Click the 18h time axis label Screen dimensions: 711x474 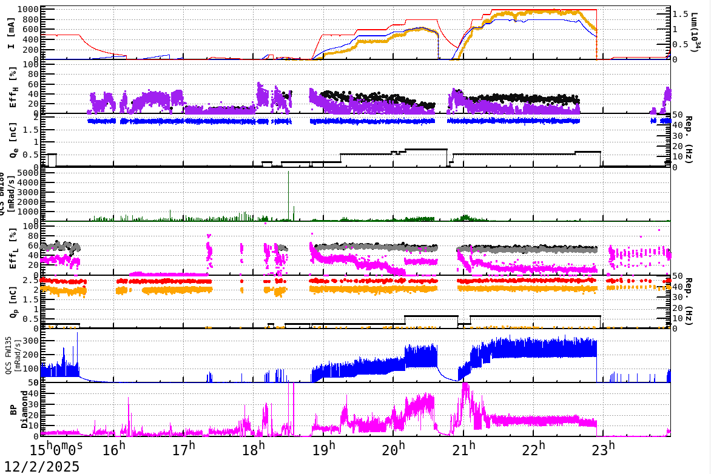[x=254, y=449]
